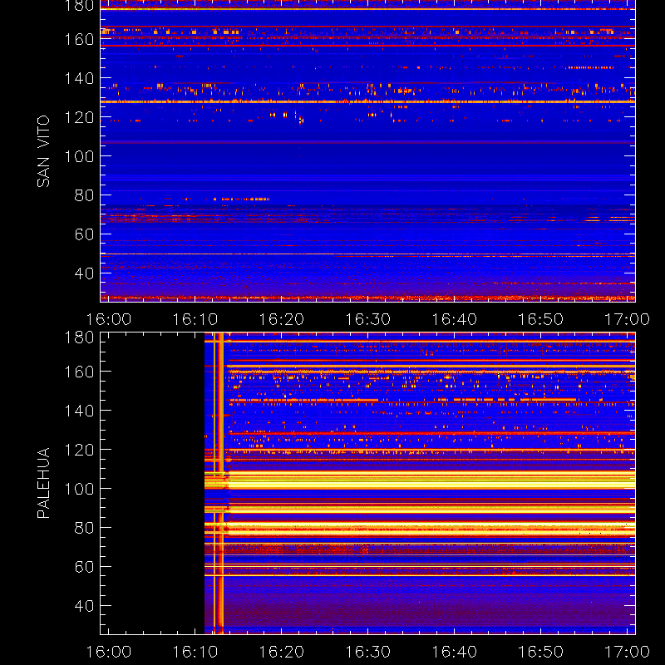Click 17:00 time label under SAN VITO plot

click(x=627, y=319)
